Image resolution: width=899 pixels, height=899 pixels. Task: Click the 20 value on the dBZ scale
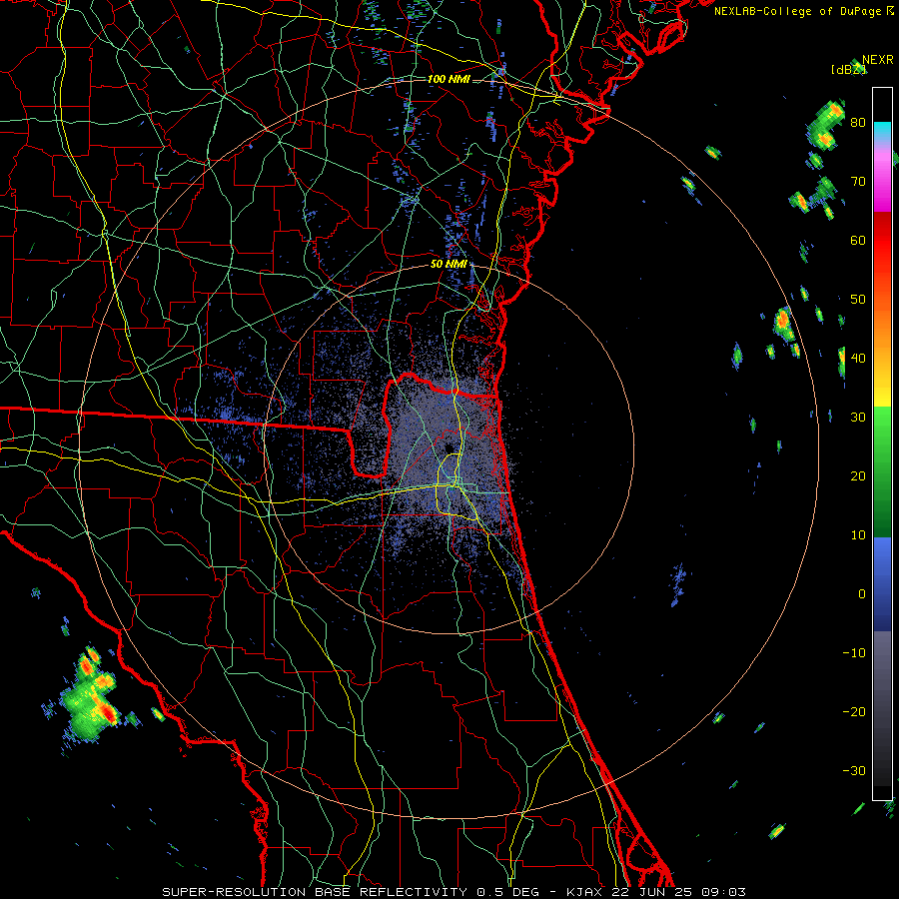click(x=858, y=476)
